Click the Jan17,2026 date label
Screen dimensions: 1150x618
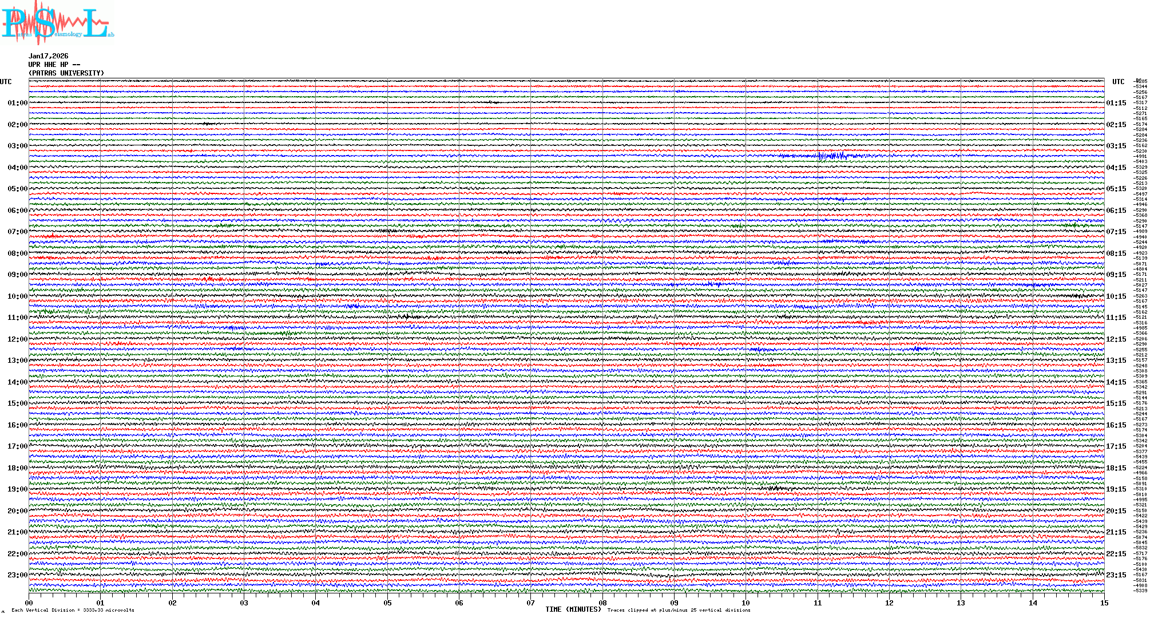[49, 56]
